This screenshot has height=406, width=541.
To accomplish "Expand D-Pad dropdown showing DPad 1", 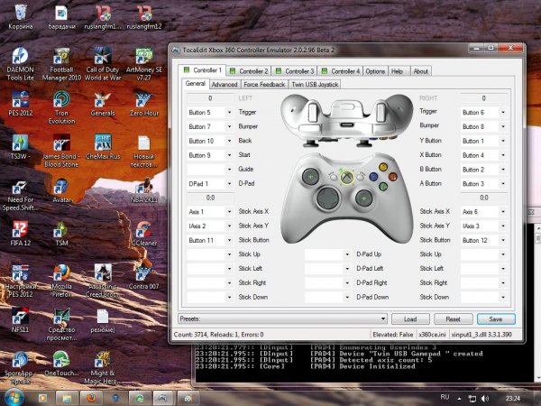I will coord(229,184).
